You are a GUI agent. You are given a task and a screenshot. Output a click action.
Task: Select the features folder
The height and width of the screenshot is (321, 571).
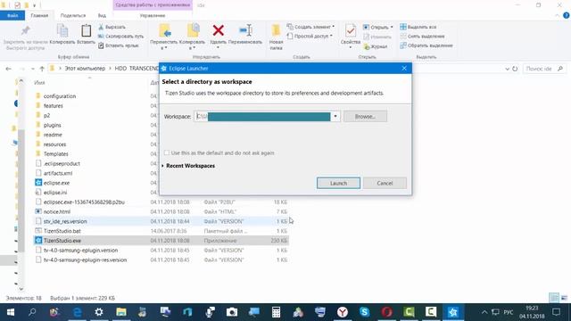coord(54,105)
